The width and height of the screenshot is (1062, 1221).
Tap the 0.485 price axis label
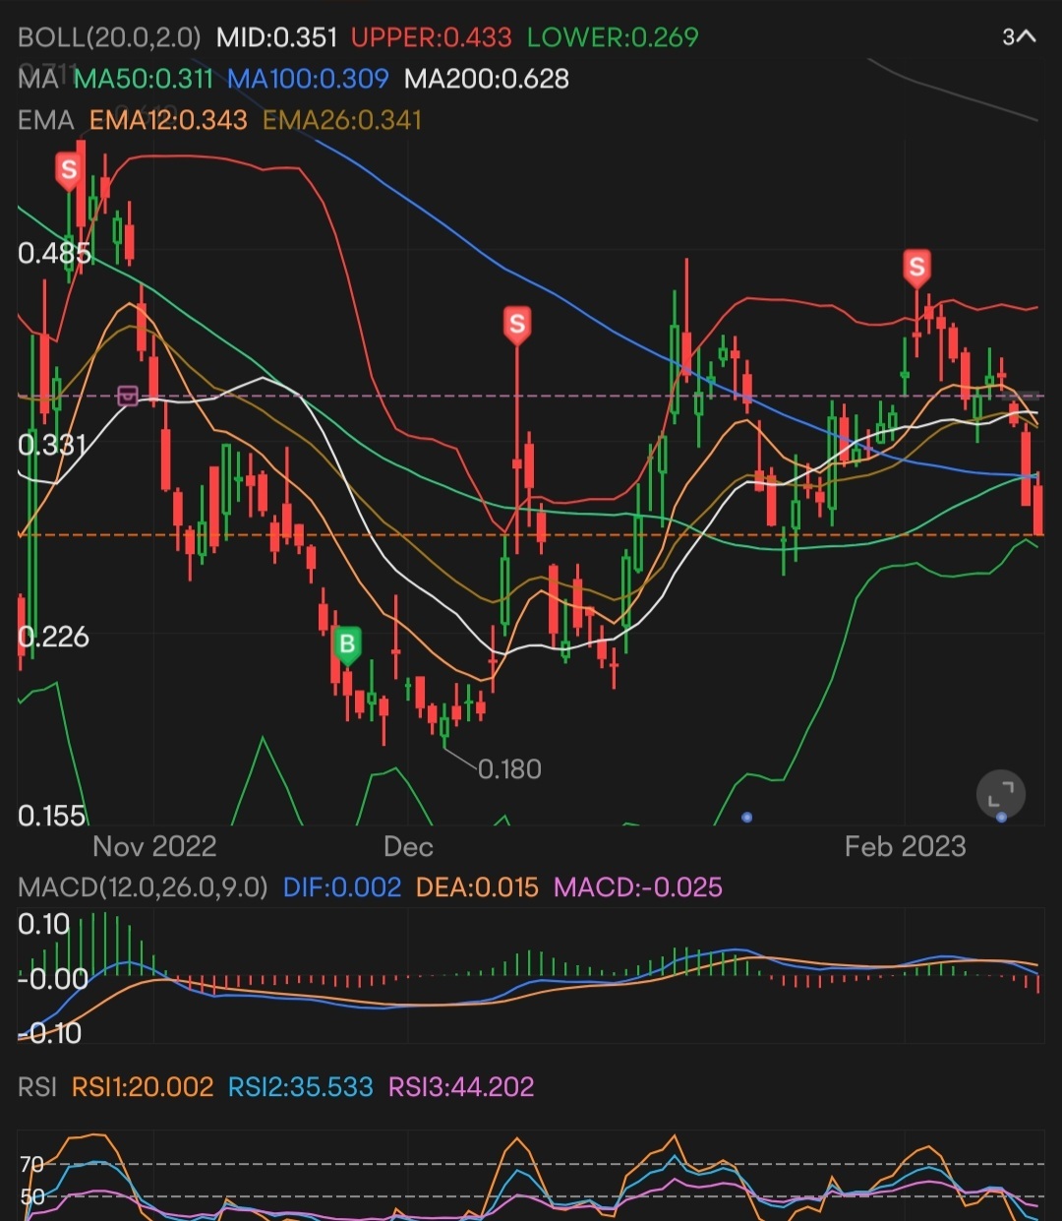tap(54, 253)
